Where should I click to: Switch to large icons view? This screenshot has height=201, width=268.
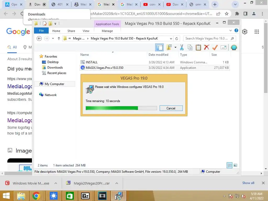(235, 165)
